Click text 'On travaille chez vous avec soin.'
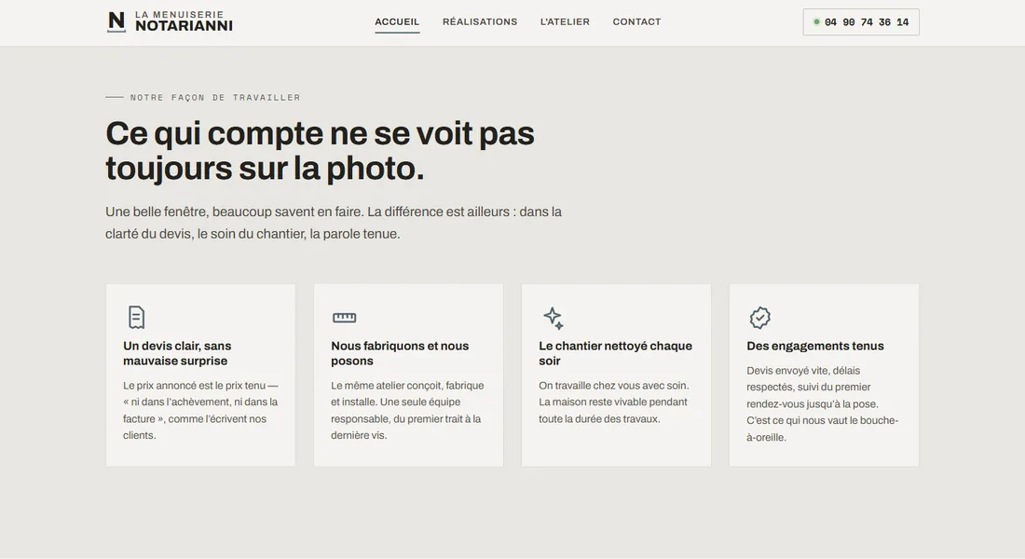1025x559 pixels. 614,386
